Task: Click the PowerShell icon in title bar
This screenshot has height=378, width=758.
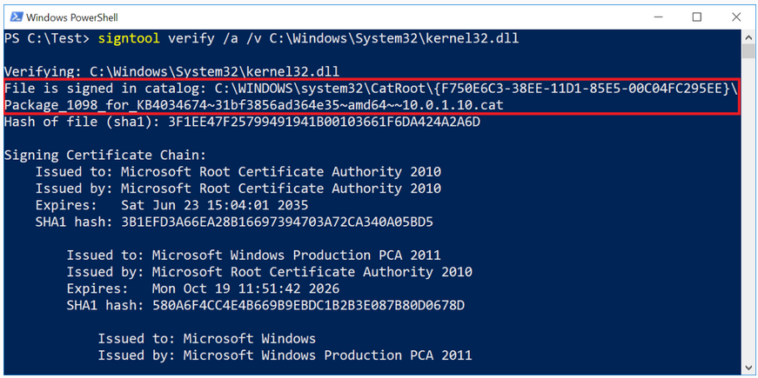Action: [x=15, y=17]
